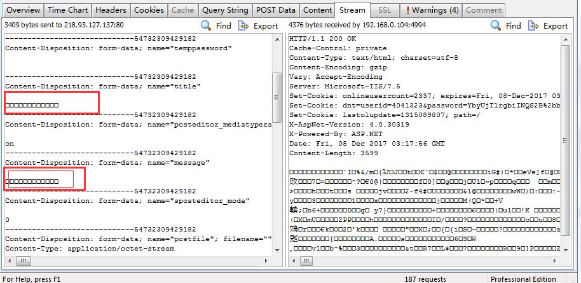Image resolution: width=581 pixels, height=283 pixels.
Task: Click down arrow on left pane vertical scrollbar
Action: [x=277, y=249]
